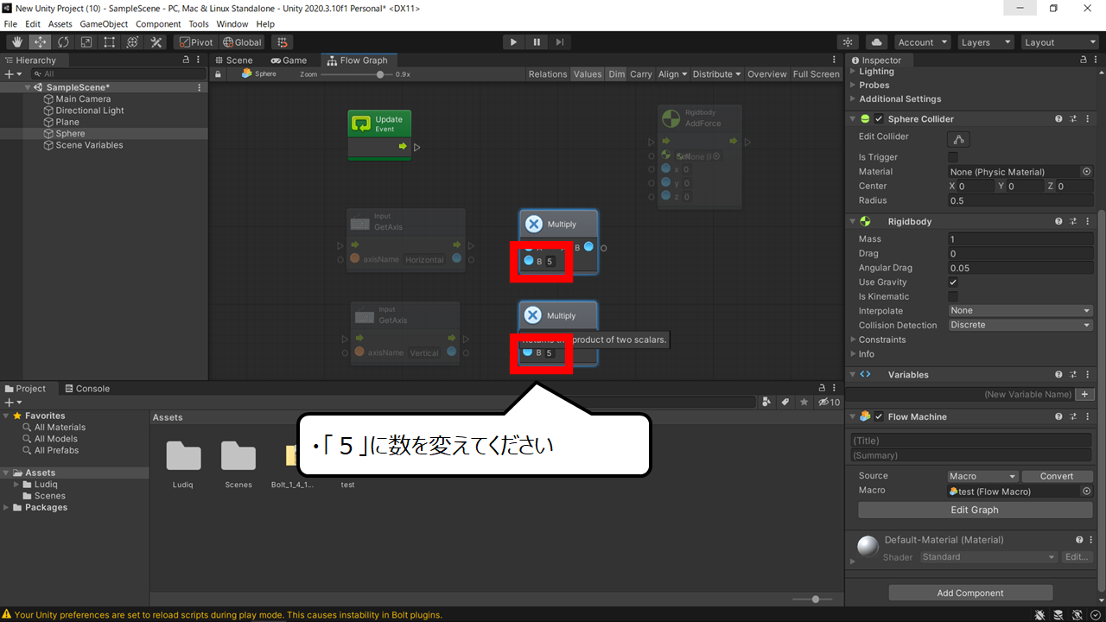The height and width of the screenshot is (622, 1106).
Task: Enable the Is Kinematic checkbox
Action: (953, 296)
